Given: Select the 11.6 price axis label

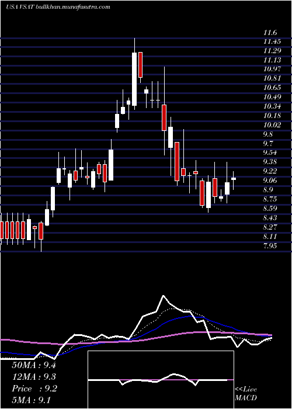Looking at the screenshot, I should click(x=270, y=33).
